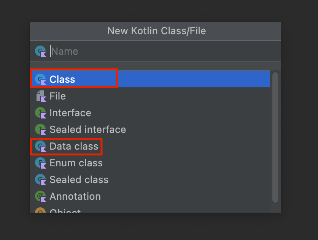The height and width of the screenshot is (240, 318).
Task: Focus the Name input field
Action: click(165, 51)
